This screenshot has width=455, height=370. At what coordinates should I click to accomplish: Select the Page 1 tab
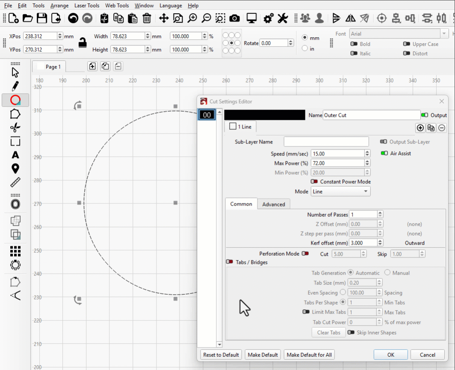coord(49,66)
